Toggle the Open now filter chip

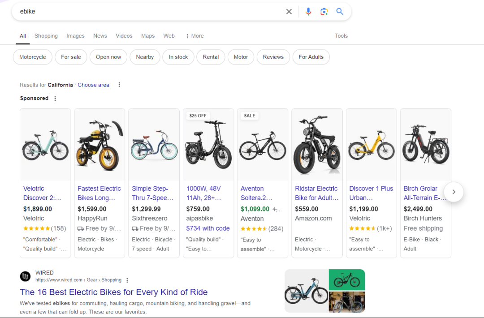[x=108, y=57]
